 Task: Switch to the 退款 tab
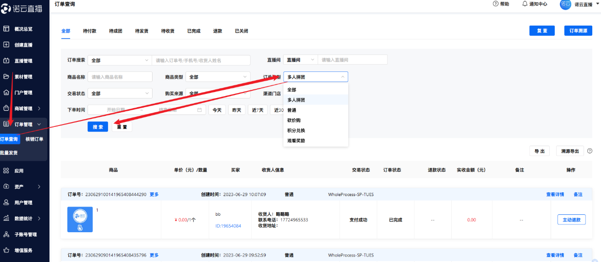(x=218, y=31)
